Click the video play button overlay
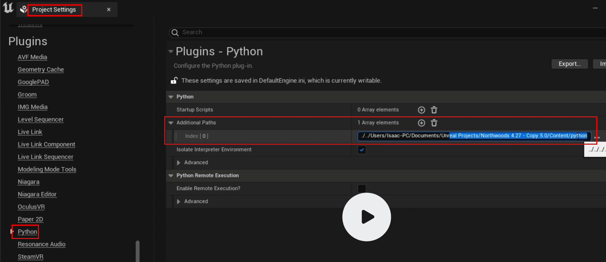Viewport: 606px width, 262px height. click(366, 217)
